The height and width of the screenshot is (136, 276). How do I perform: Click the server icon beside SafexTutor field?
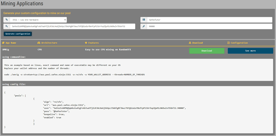coord(144,20)
